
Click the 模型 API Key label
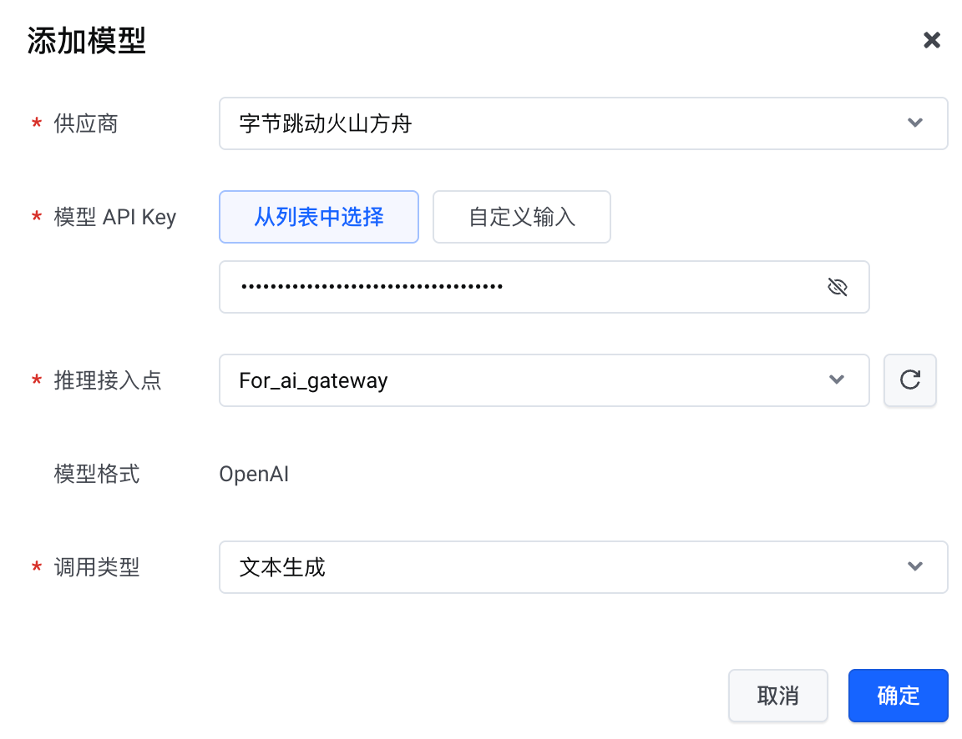pyautogui.click(x=114, y=218)
